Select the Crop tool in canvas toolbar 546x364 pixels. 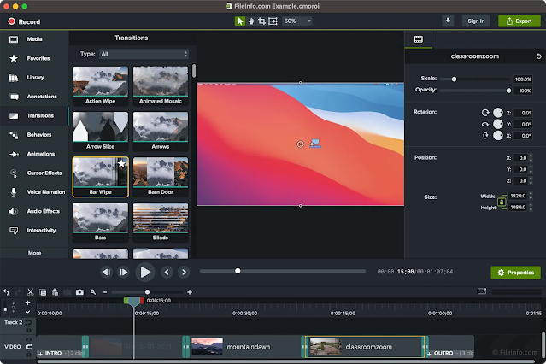click(x=261, y=21)
